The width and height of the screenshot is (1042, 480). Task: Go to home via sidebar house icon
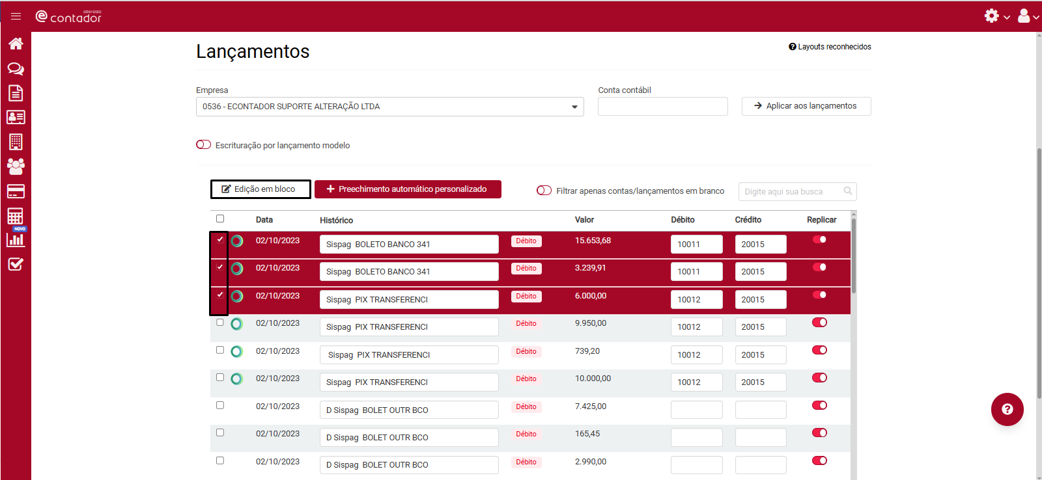pyautogui.click(x=16, y=44)
